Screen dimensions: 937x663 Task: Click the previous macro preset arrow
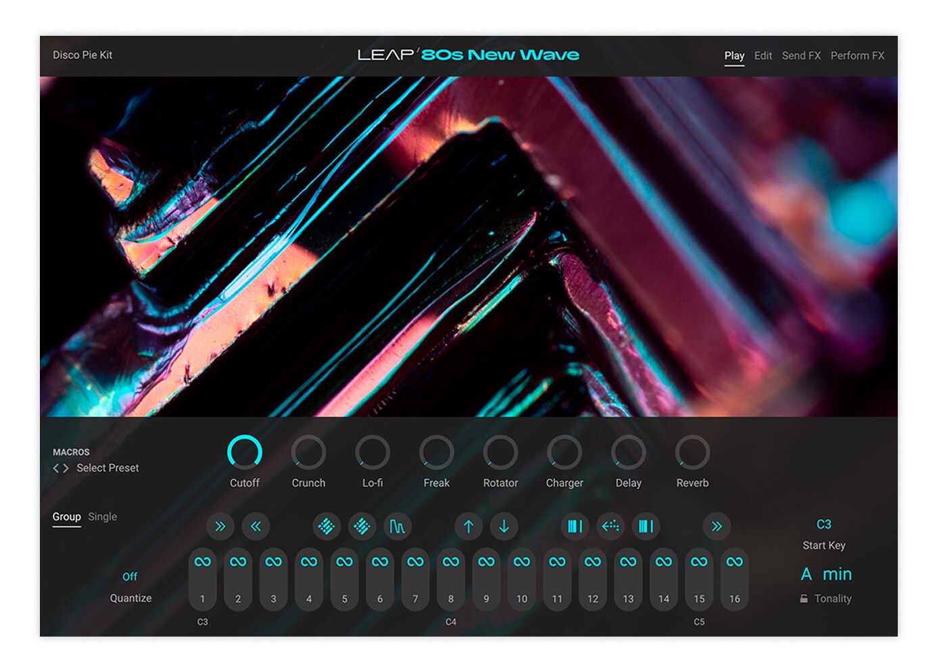coord(56,468)
